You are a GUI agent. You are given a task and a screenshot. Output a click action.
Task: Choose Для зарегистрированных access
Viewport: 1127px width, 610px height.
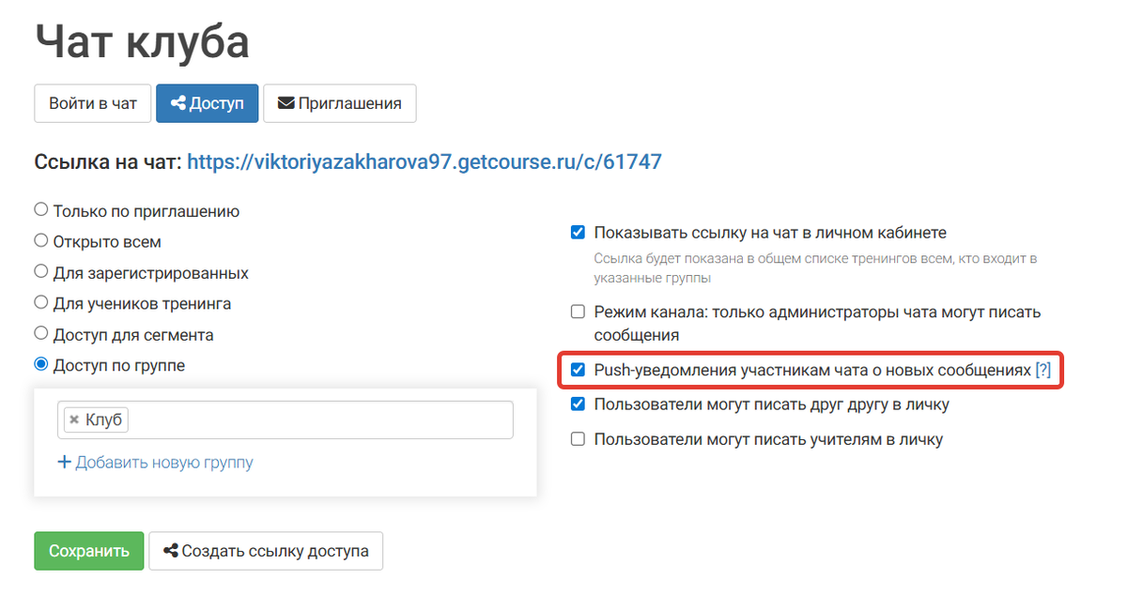pos(40,271)
